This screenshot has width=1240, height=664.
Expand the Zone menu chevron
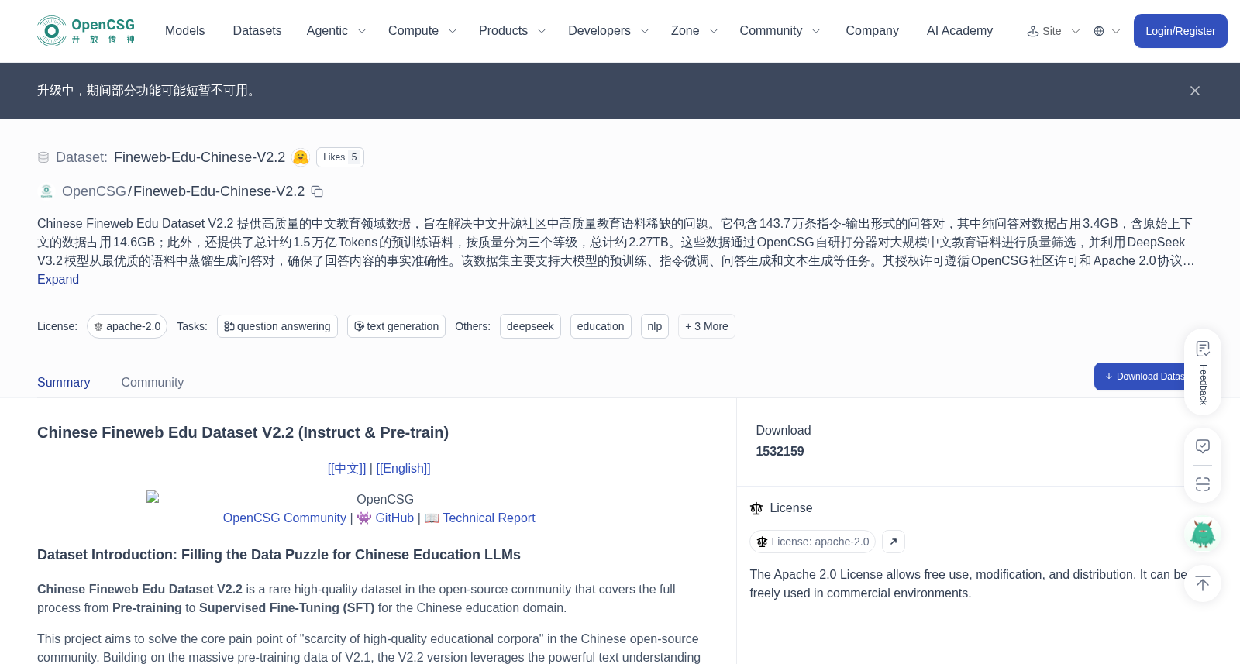click(x=714, y=31)
